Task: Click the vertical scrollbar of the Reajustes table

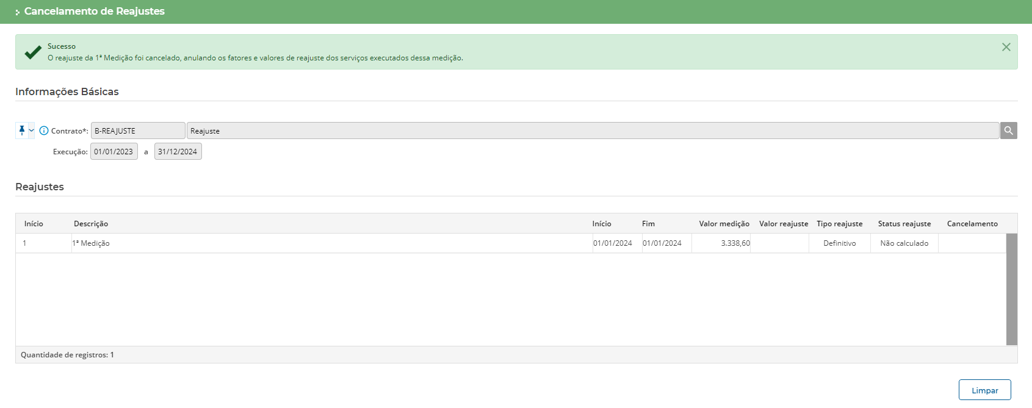Action: 1011,289
